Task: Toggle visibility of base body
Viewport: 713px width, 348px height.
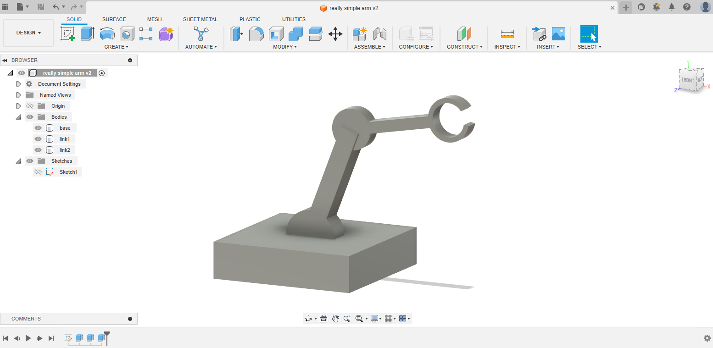Action: point(38,128)
